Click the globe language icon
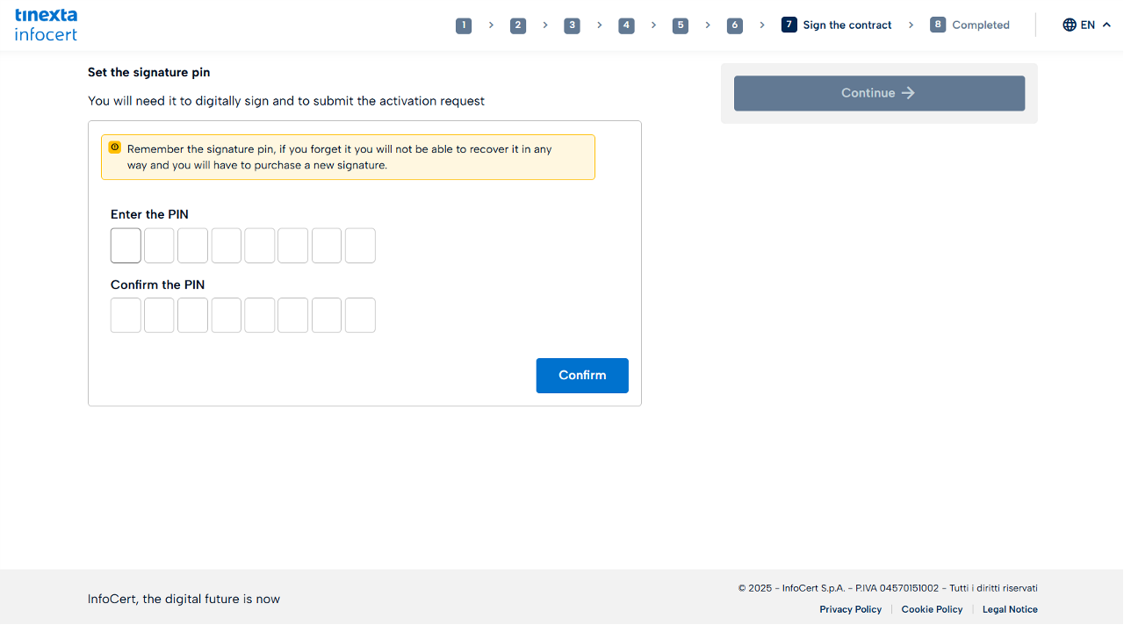Viewport: 1124px width, 625px height. (1069, 25)
